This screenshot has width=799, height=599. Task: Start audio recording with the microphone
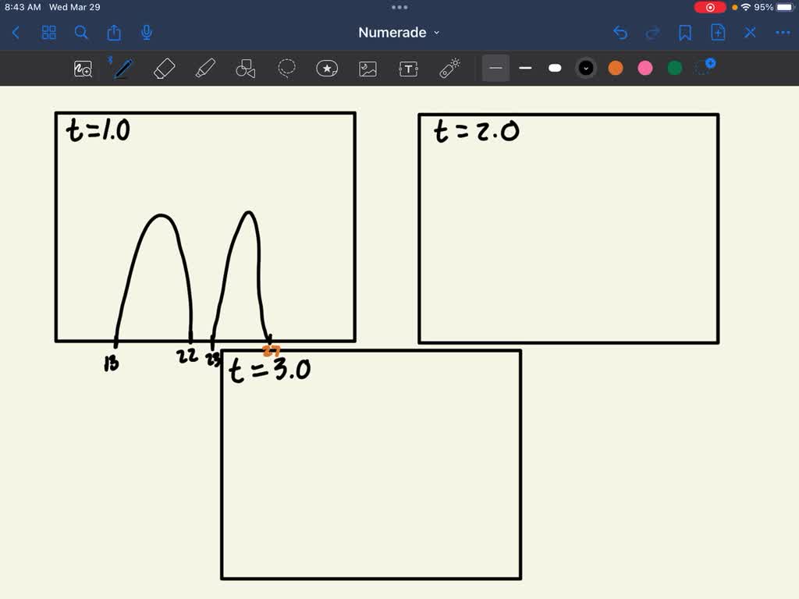[x=145, y=33]
